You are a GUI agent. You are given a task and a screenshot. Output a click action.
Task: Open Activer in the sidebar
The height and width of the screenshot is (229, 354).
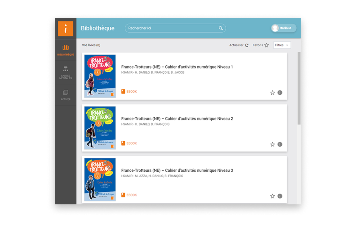[66, 95]
